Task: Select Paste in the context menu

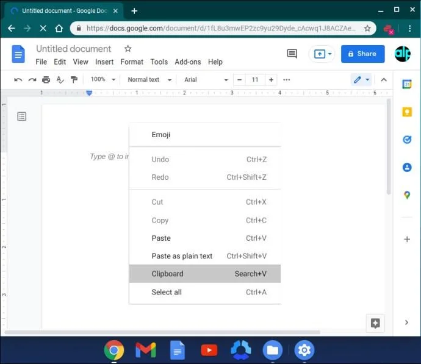Action: pyautogui.click(x=205, y=238)
